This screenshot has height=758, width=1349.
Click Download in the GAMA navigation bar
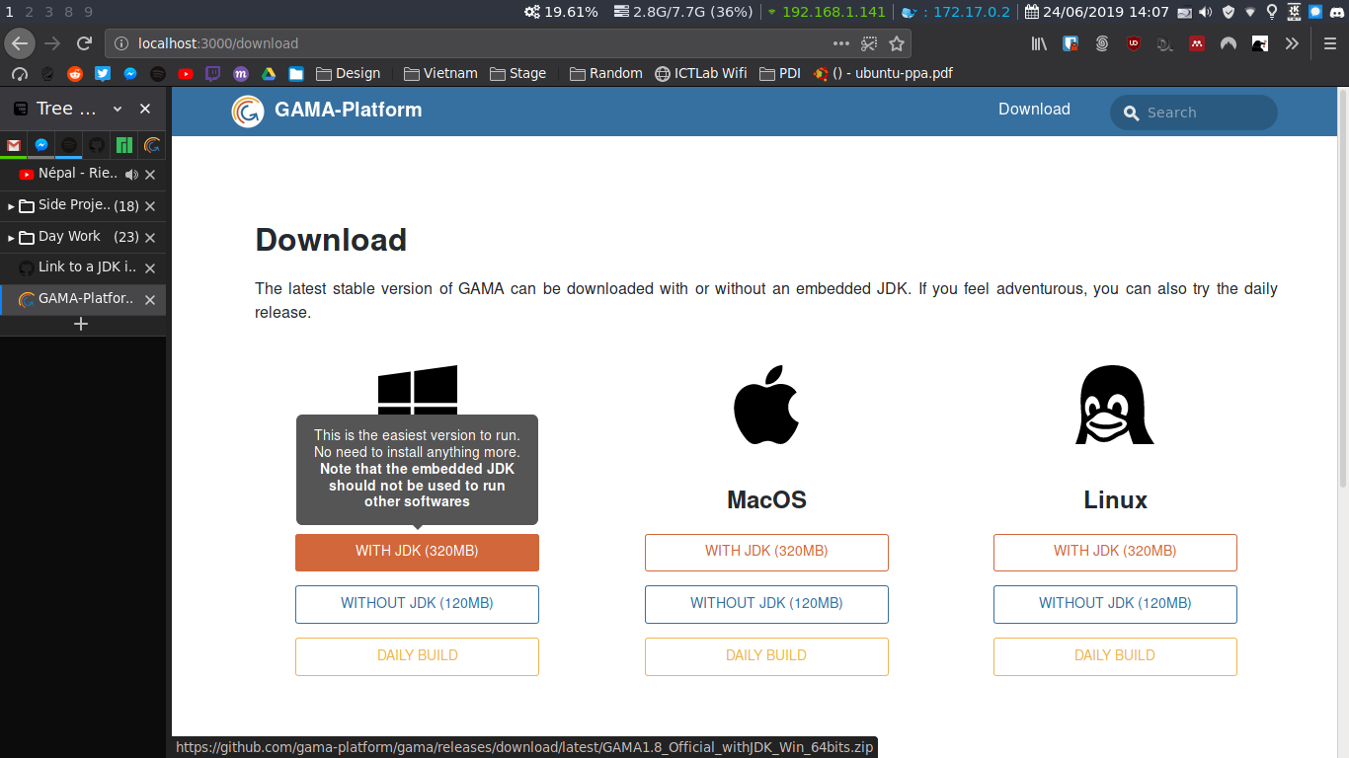(1034, 110)
